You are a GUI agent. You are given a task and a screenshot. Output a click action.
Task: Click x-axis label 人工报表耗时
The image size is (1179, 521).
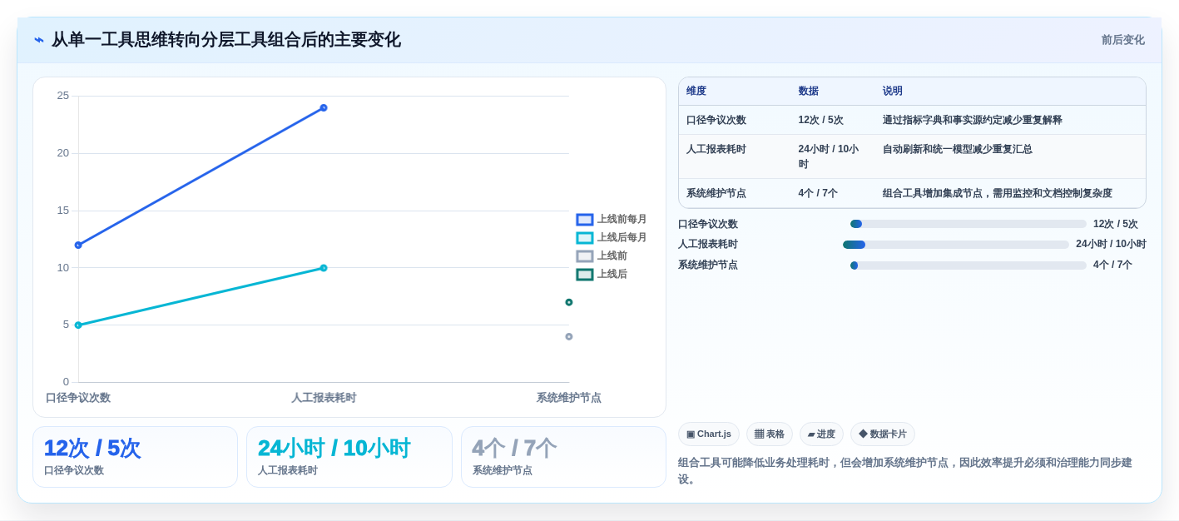tap(324, 398)
